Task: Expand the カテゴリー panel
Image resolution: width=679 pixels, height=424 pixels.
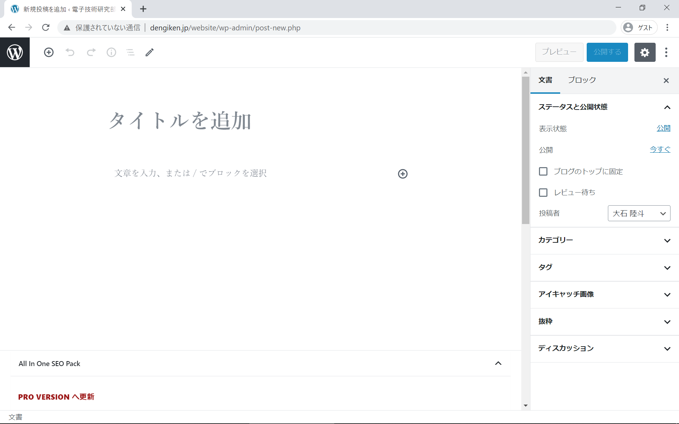Action: click(605, 240)
